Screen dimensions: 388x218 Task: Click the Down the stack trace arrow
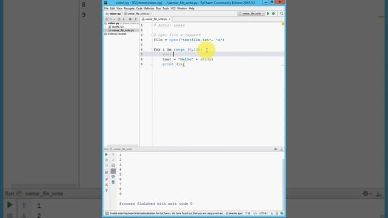point(113,160)
